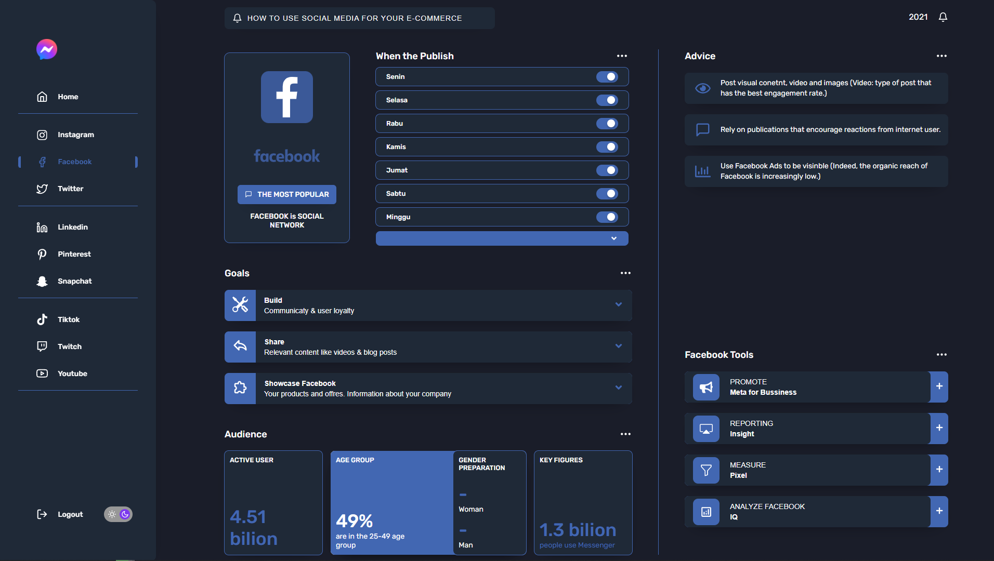The width and height of the screenshot is (994, 561).
Task: Click the Messenger logo at top left
Action: click(47, 49)
